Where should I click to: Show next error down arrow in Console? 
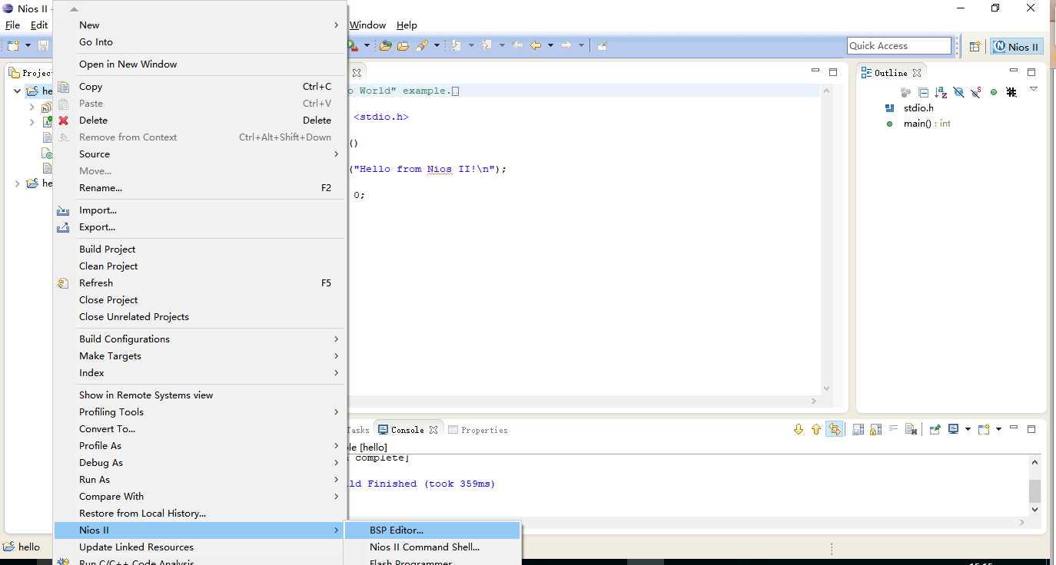799,430
